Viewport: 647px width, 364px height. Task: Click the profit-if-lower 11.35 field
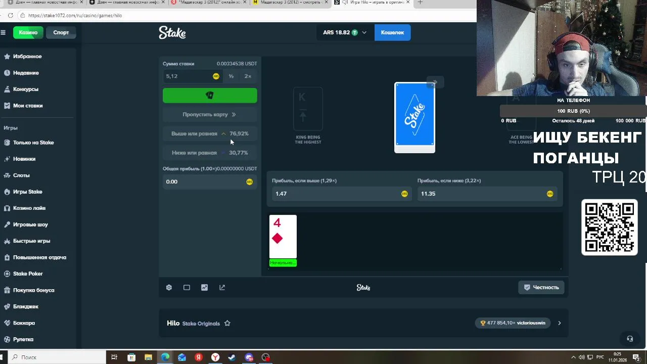click(x=487, y=194)
